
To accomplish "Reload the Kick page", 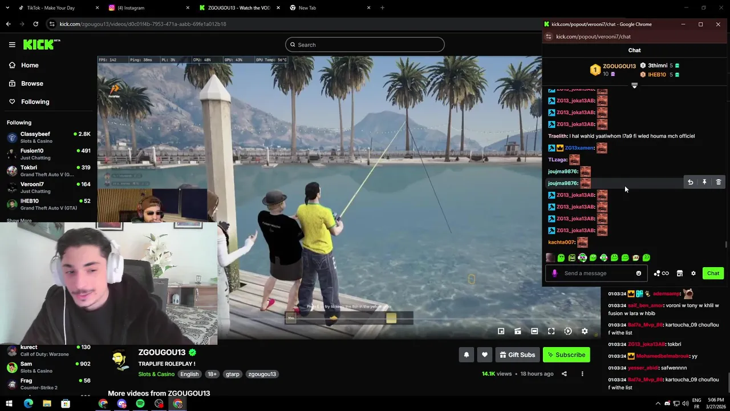I will [35, 24].
